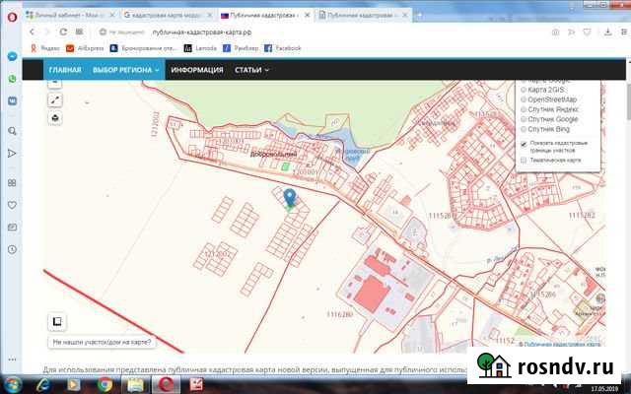This screenshot has width=631, height=394.
Task: Click the address bar URL field
Action: pos(296,32)
